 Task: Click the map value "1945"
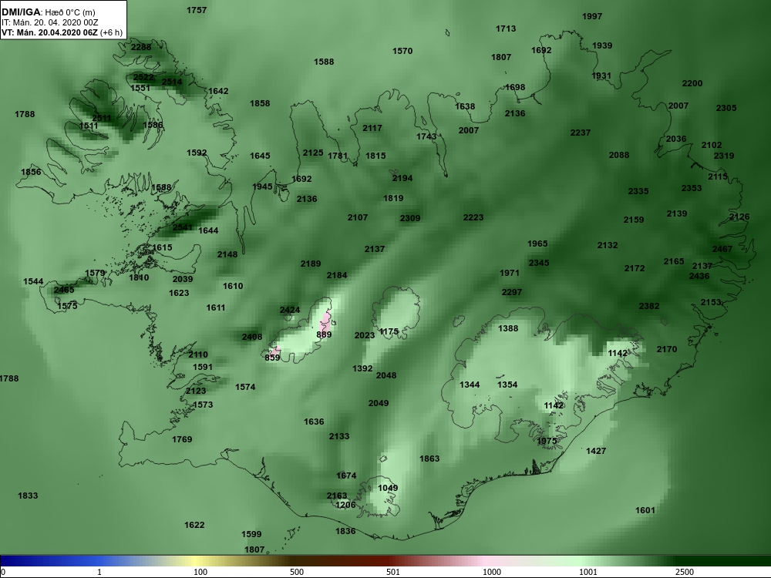262,187
